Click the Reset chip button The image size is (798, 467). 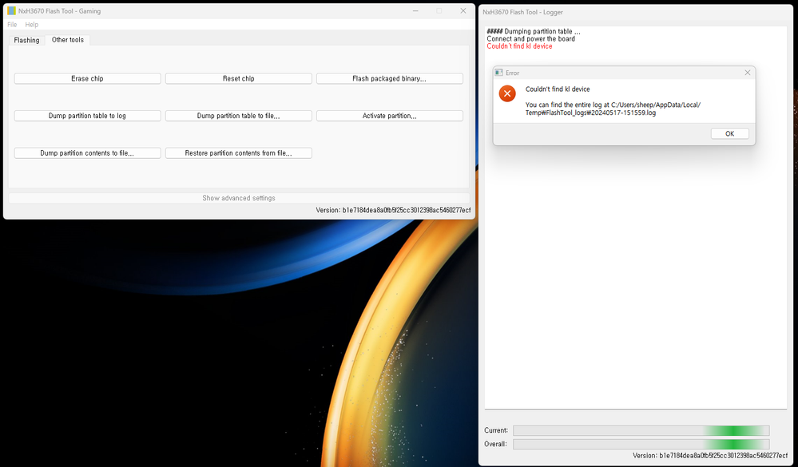[238, 77]
